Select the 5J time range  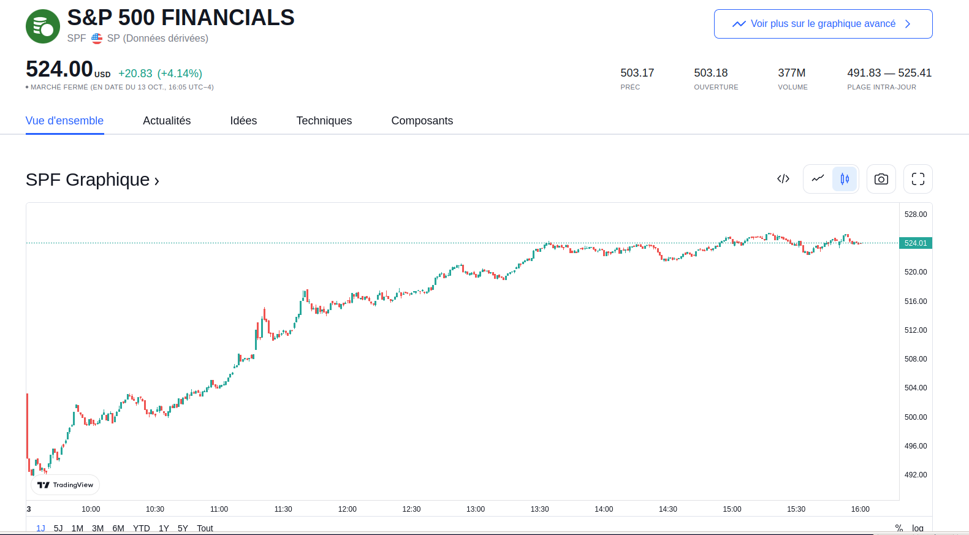pos(58,528)
